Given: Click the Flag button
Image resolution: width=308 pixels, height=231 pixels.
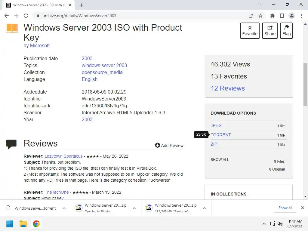Looking at the screenshot, I should pos(286,31).
